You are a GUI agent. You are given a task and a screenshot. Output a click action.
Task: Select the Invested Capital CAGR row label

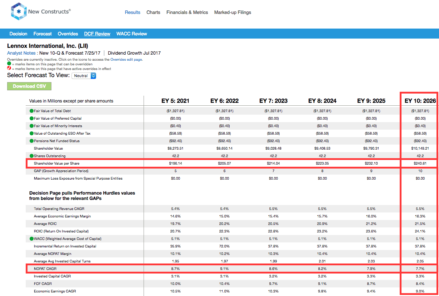[52, 276]
